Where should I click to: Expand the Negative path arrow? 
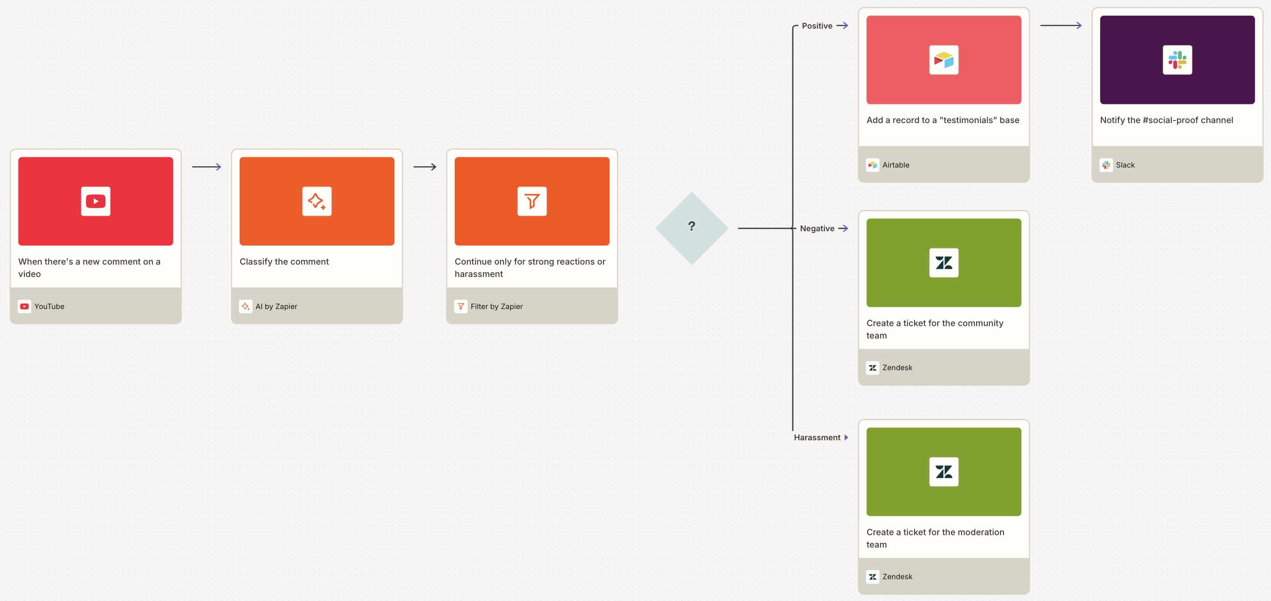tap(844, 228)
